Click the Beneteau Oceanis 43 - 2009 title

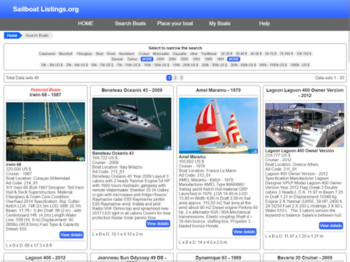pos(132,90)
